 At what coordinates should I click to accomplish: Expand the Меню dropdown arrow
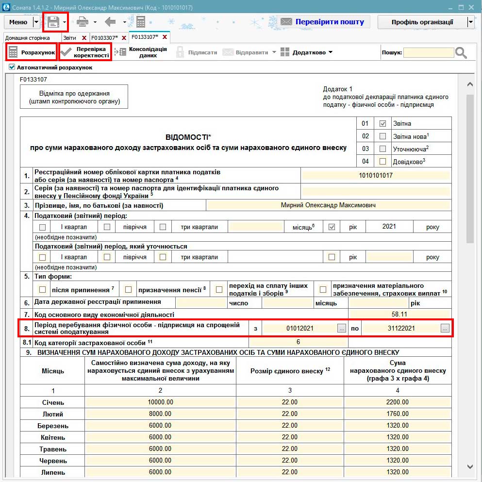(x=36, y=22)
